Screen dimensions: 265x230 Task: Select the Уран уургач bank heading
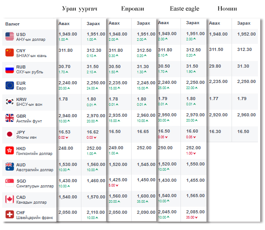[80, 9]
